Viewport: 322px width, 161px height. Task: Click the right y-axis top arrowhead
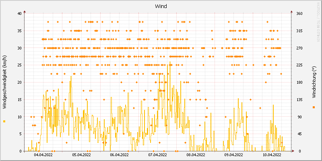point(291,12)
